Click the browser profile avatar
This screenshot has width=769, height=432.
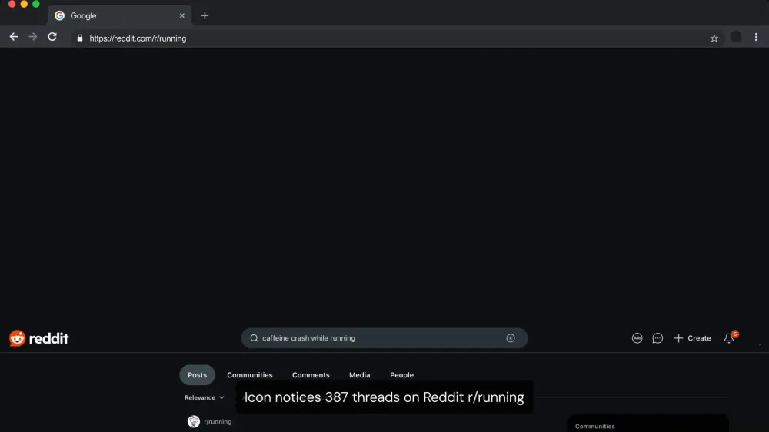pos(736,37)
